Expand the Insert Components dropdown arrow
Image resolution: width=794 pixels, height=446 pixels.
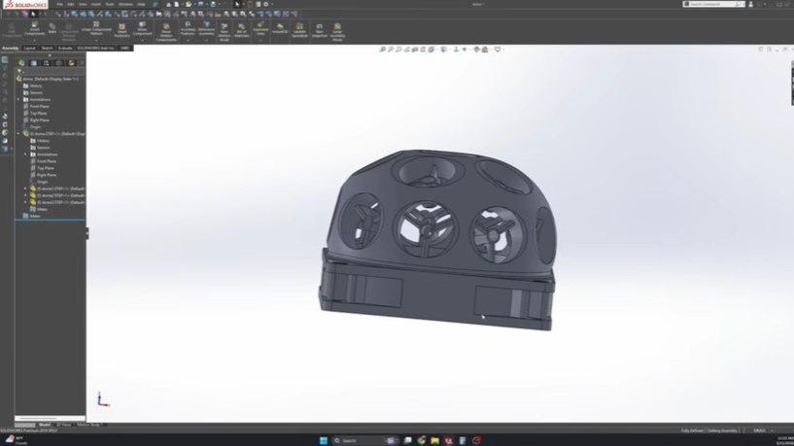click(34, 40)
